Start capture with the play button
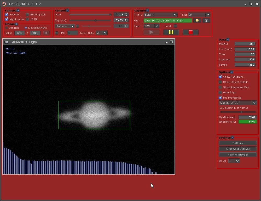 (x=151, y=32)
